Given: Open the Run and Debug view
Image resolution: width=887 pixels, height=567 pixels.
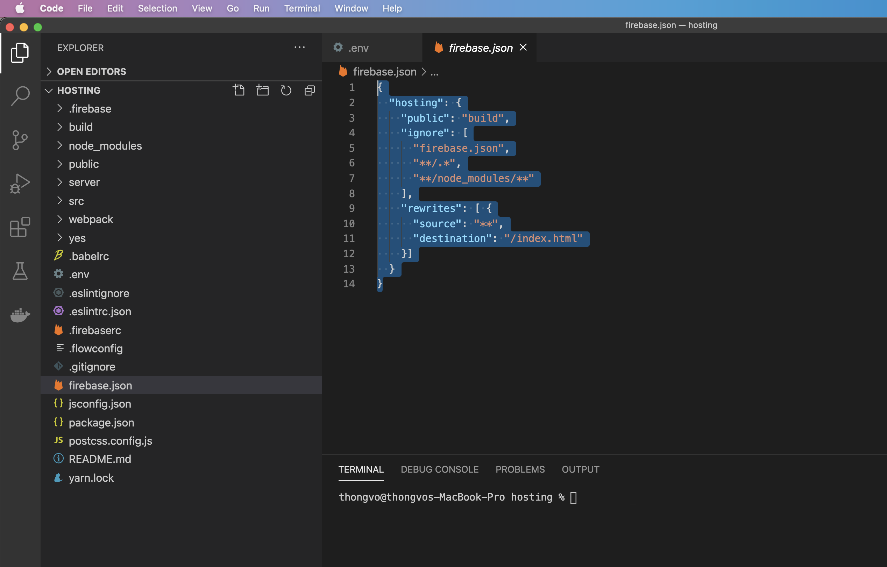Looking at the screenshot, I should 20,184.
